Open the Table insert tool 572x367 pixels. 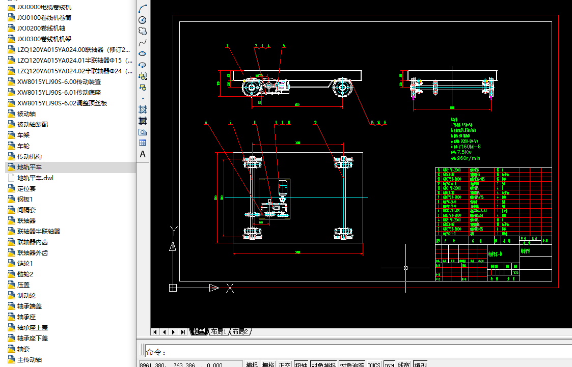pyautogui.click(x=143, y=143)
